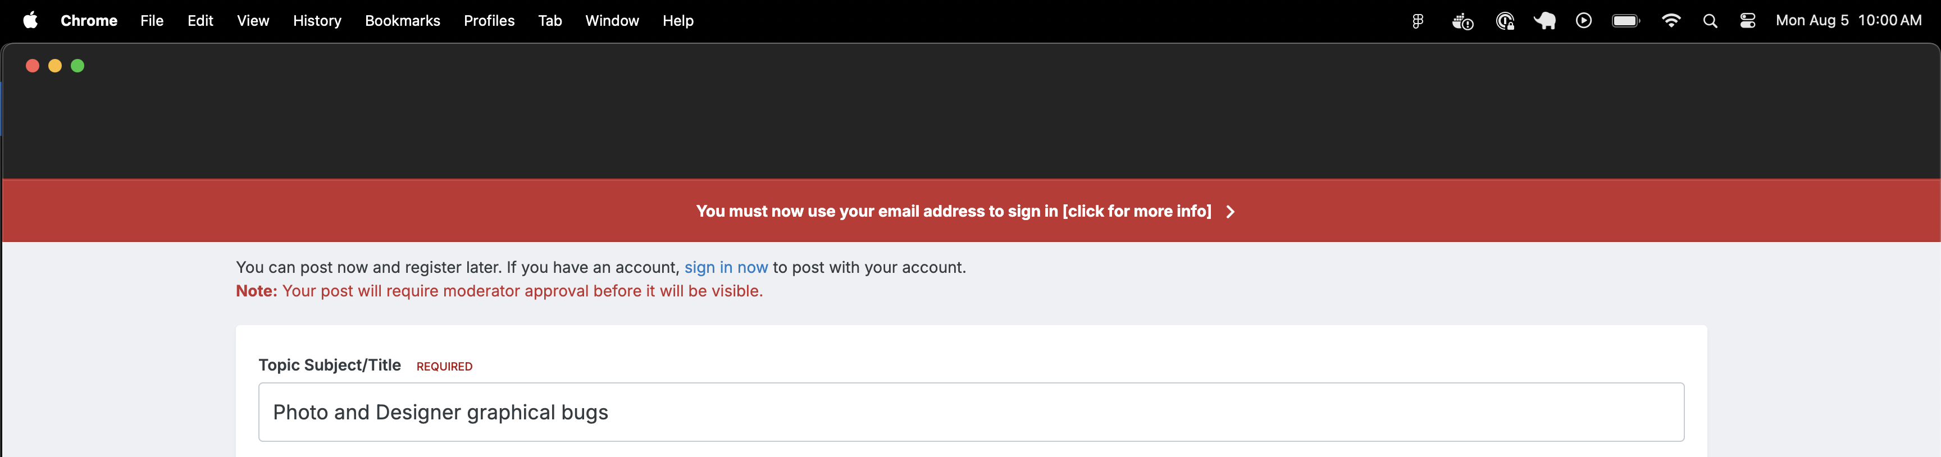Click the elephant icon in the menu bar
The image size is (1941, 457).
tap(1544, 21)
